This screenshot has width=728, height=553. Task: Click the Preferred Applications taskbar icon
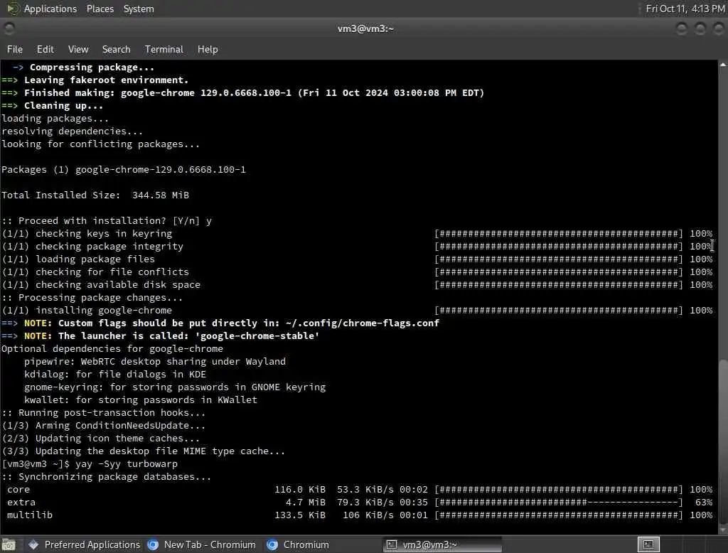[x=33, y=544]
